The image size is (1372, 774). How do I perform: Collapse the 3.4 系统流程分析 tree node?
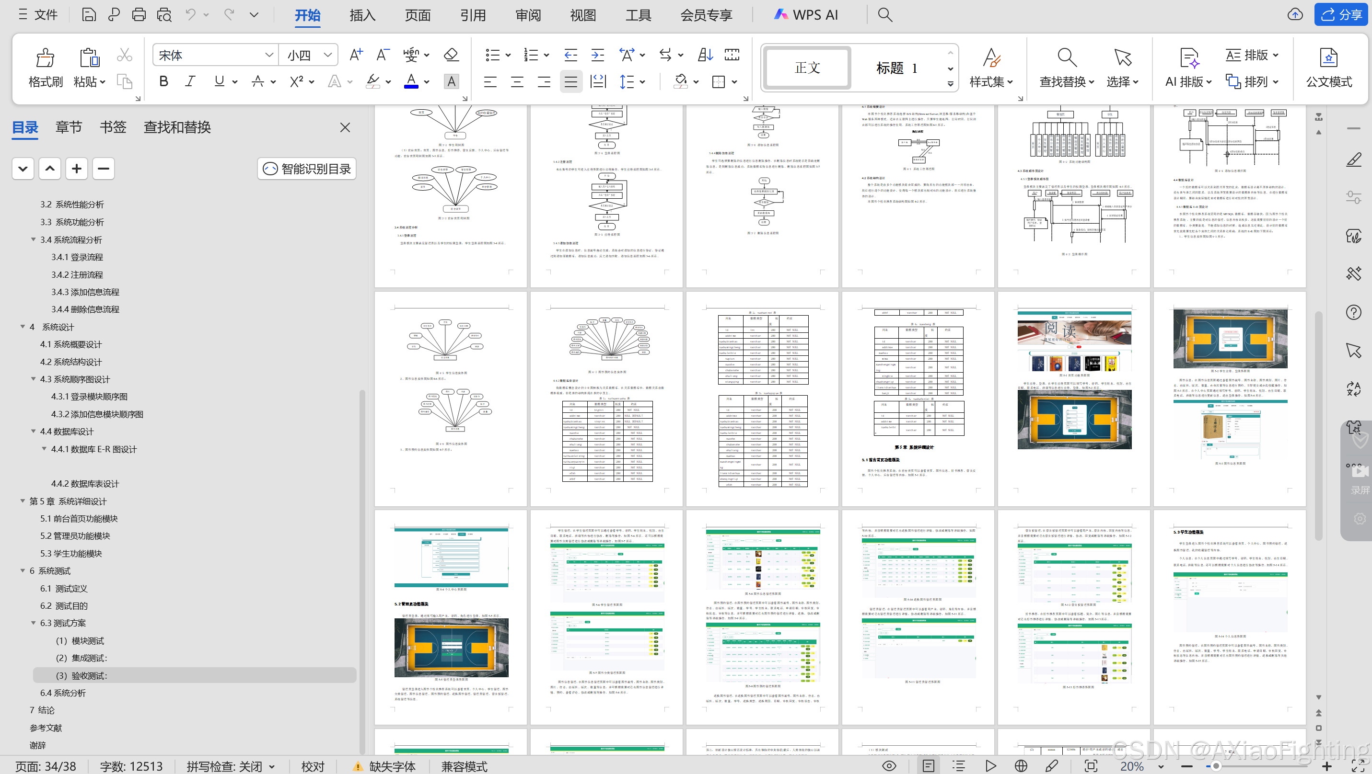tap(34, 239)
